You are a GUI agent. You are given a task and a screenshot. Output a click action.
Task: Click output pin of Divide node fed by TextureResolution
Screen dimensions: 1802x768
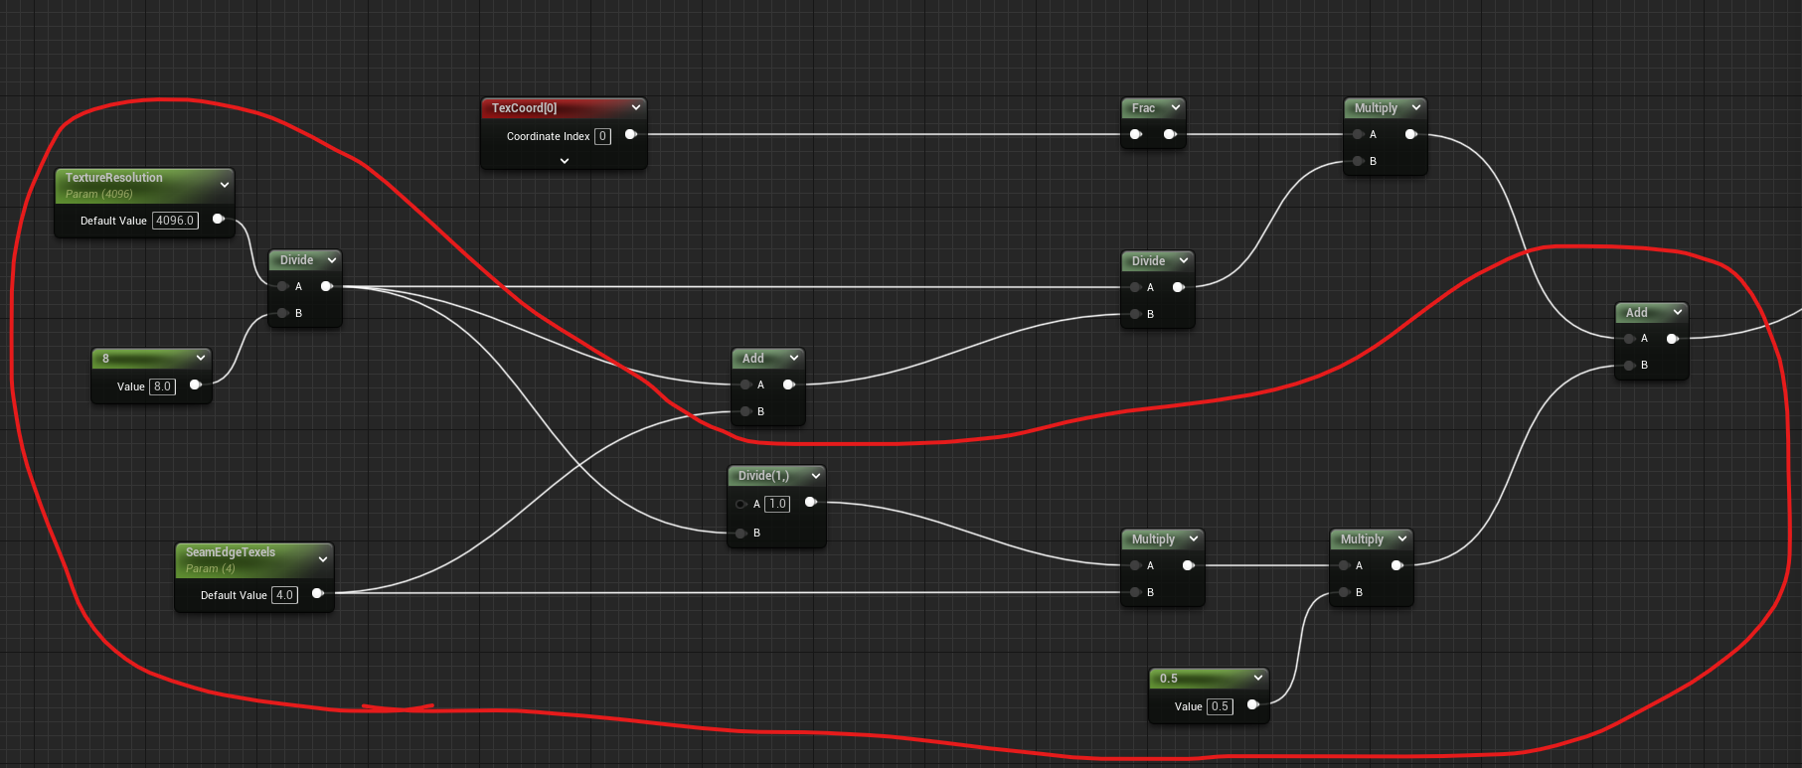coord(327,286)
